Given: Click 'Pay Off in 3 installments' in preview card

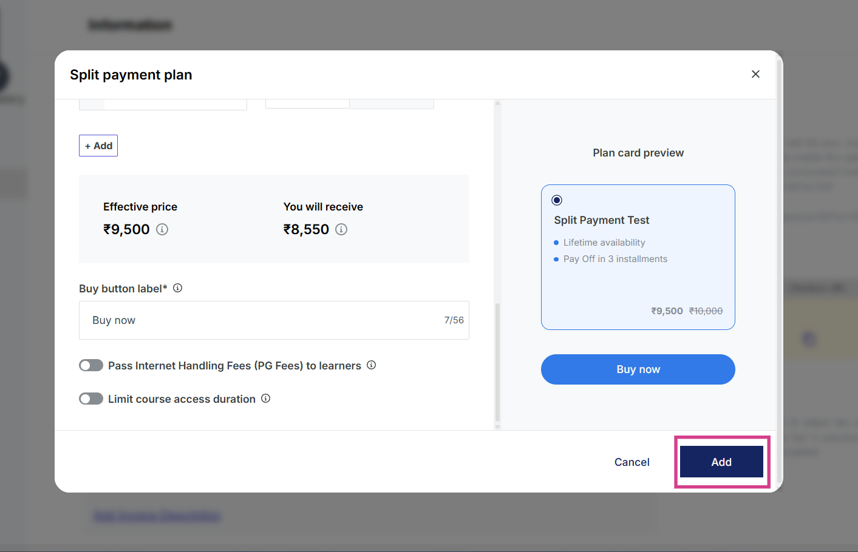Looking at the screenshot, I should tap(615, 259).
